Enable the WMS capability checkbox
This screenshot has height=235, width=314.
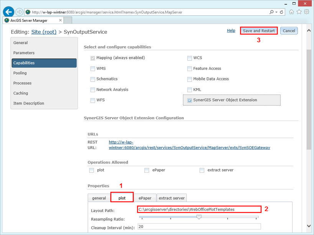(92, 68)
